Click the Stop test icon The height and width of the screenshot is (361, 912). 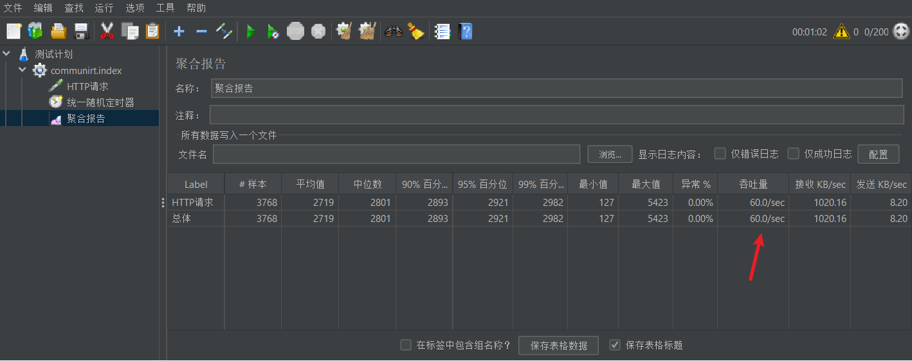click(295, 31)
